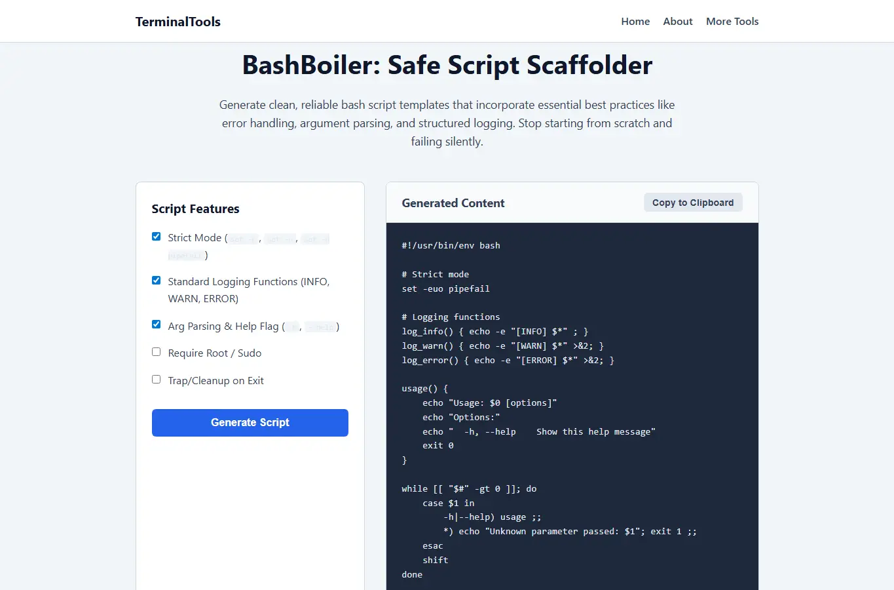Click the 'log_error()' code line
The height and width of the screenshot is (590, 894).
508,361
